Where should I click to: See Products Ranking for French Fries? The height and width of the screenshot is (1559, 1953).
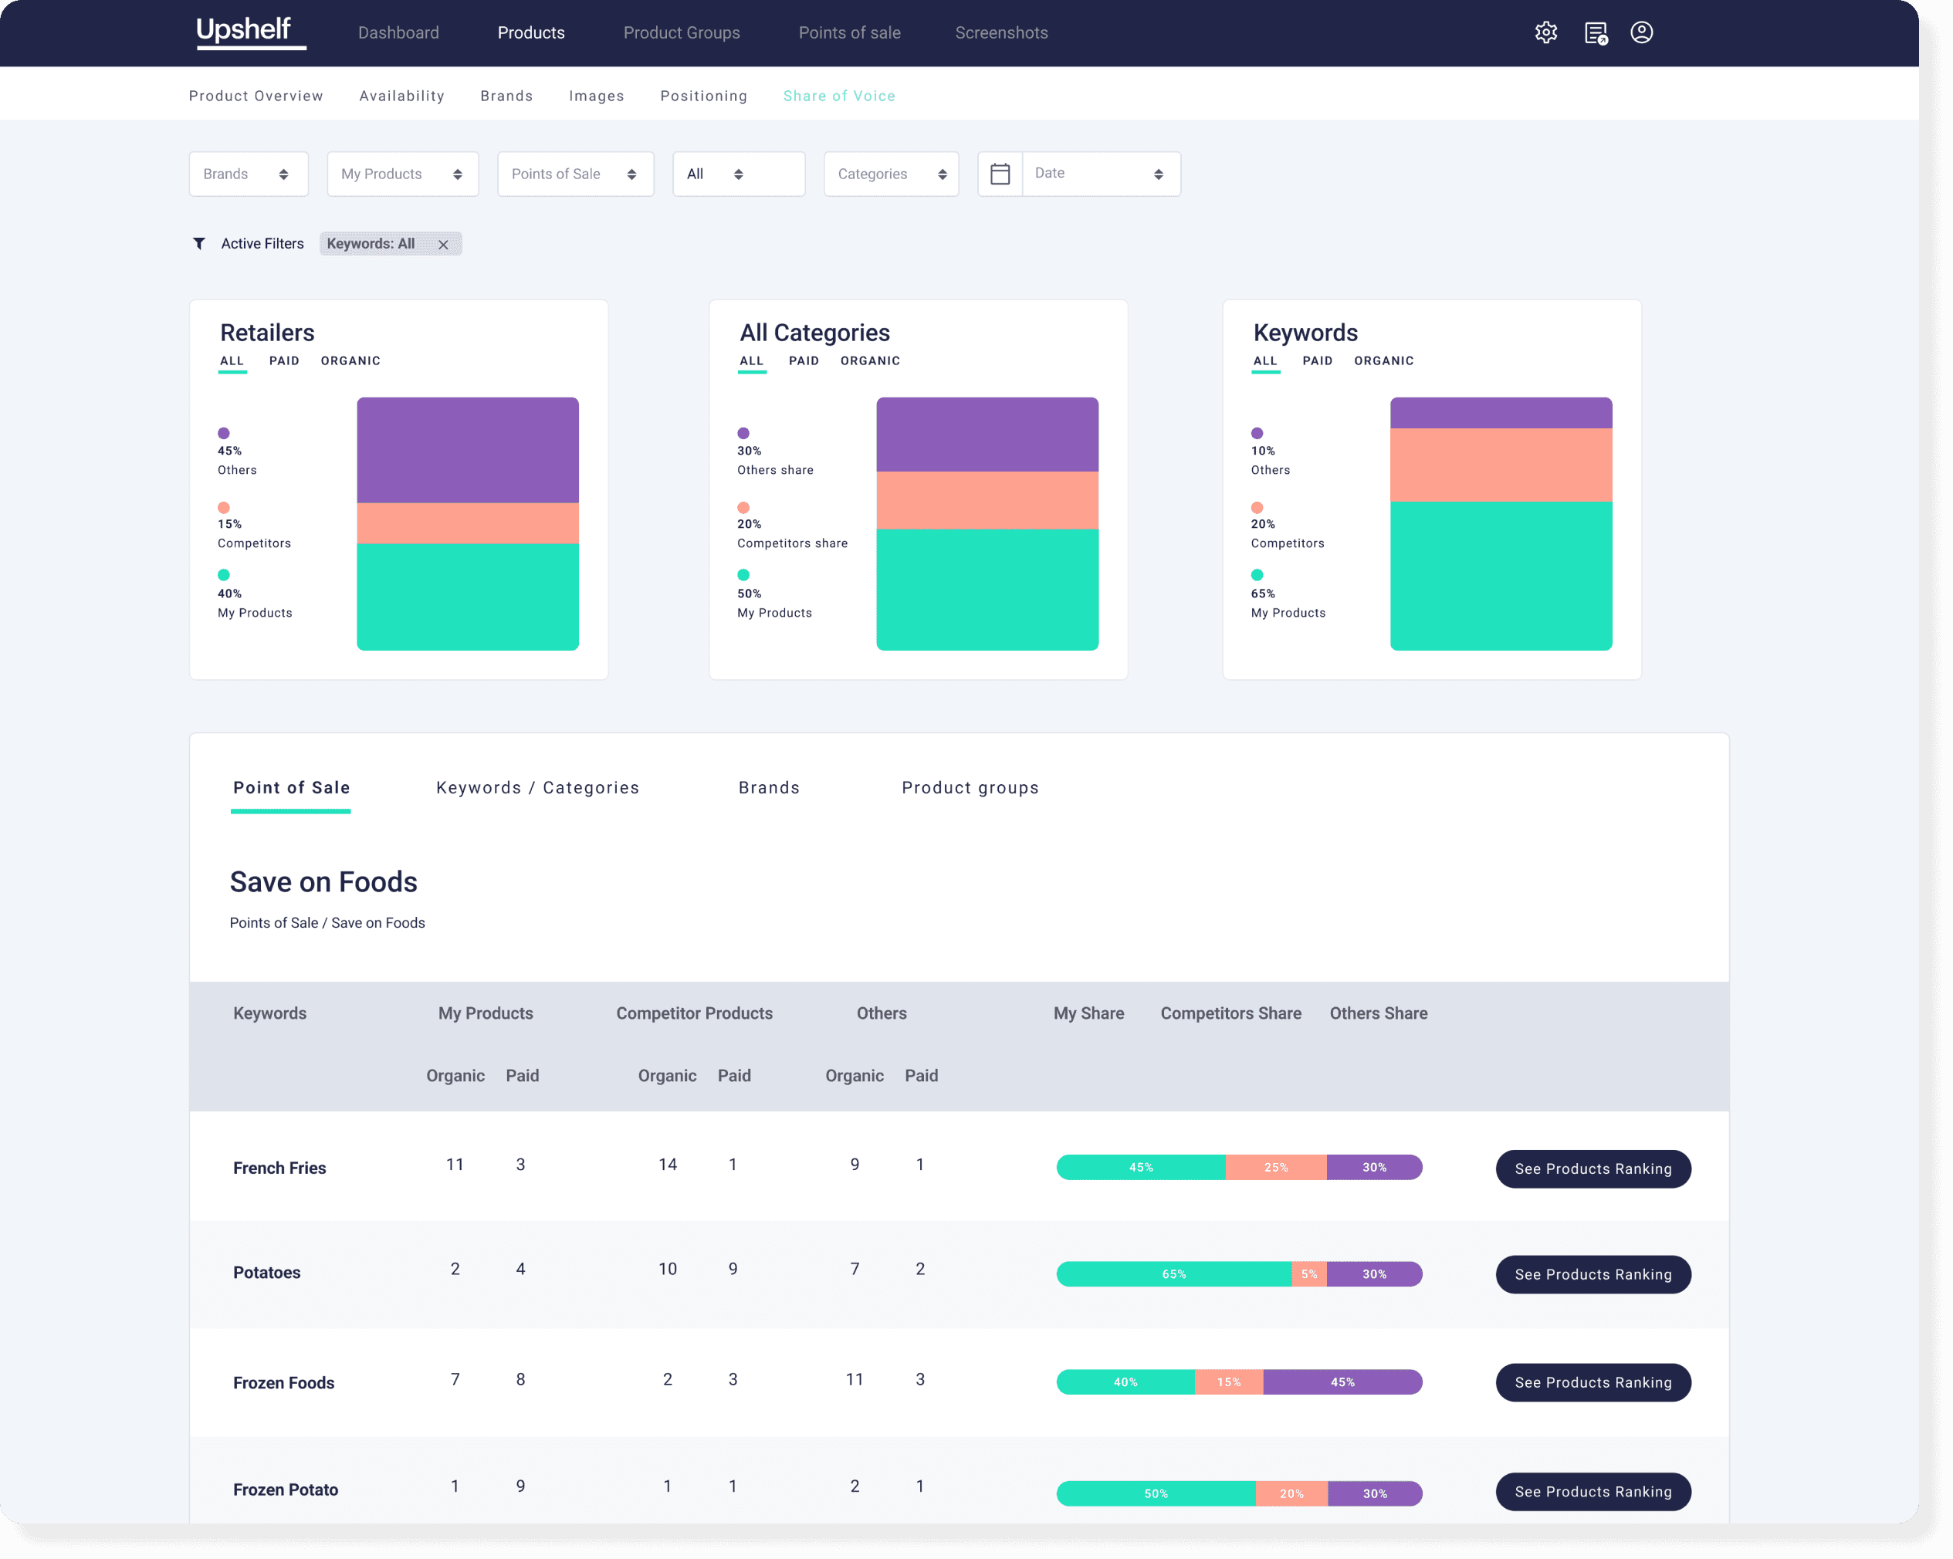click(1593, 1168)
